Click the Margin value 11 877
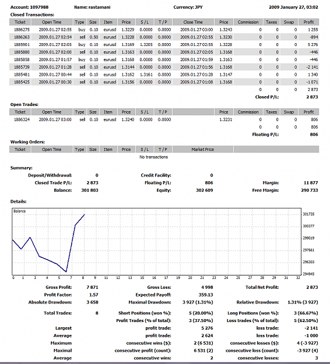The width and height of the screenshot is (330, 364). (311, 183)
